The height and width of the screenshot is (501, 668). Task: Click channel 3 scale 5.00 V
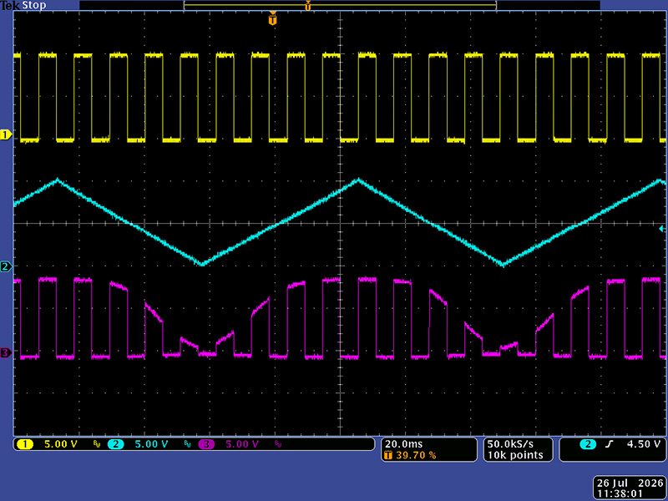click(242, 444)
